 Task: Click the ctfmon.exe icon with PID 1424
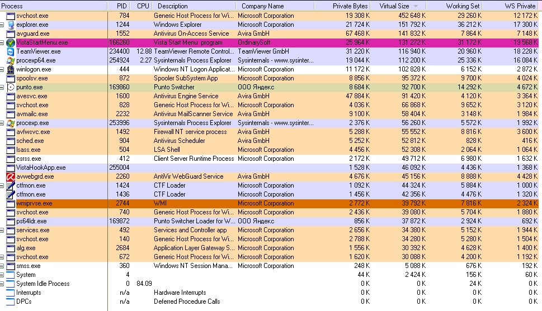pyautogui.click(x=11, y=185)
